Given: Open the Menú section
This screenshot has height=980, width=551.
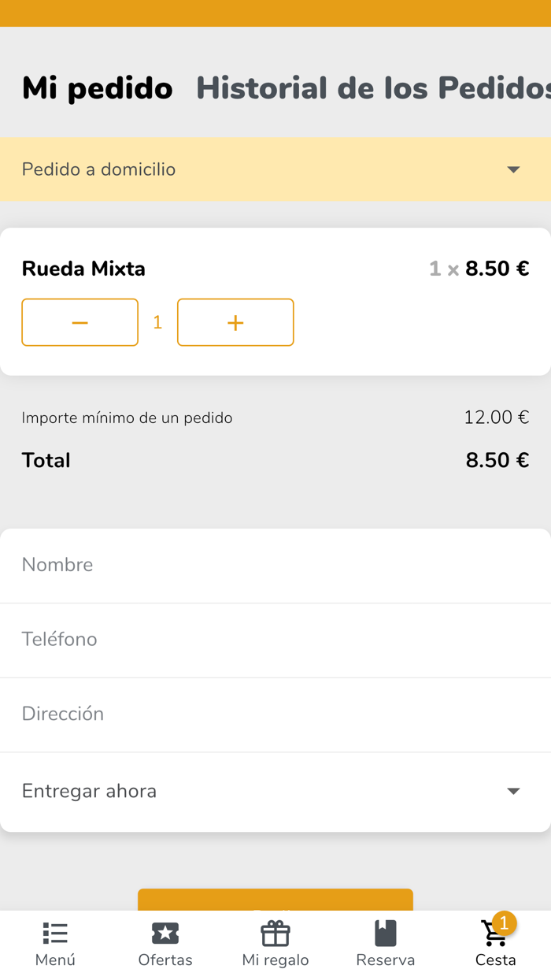Looking at the screenshot, I should click(x=54, y=942).
